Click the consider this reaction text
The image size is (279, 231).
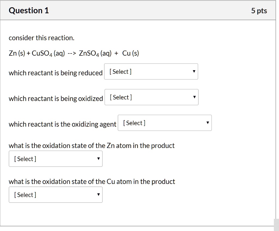tap(41, 38)
